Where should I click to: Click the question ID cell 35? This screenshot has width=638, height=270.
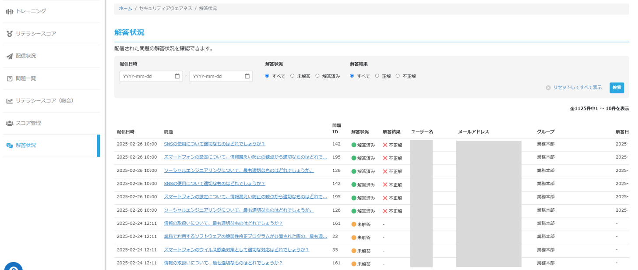[335, 250]
